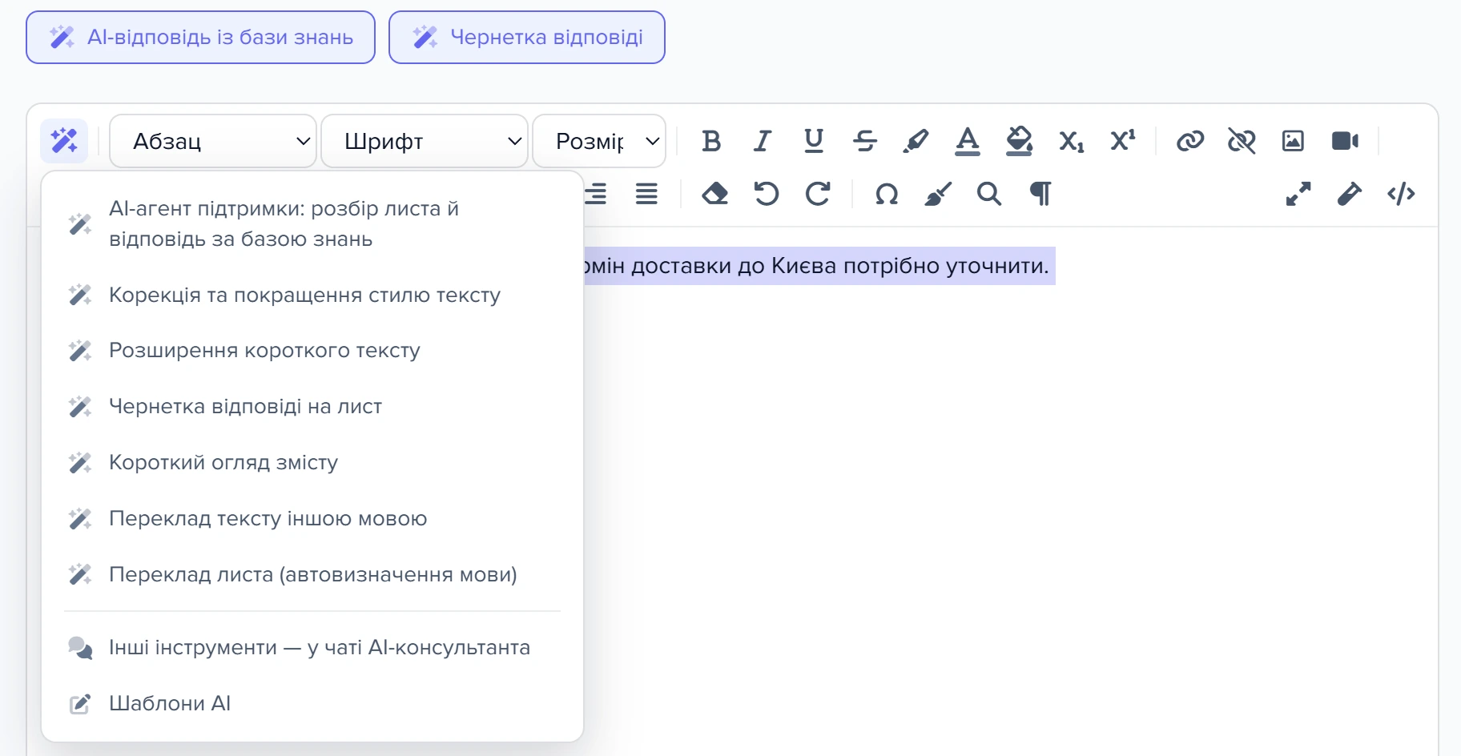
Task: Open Шаблони AI menu item
Action: [312, 703]
